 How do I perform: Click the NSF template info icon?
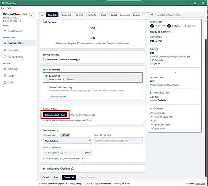click(58, 135)
